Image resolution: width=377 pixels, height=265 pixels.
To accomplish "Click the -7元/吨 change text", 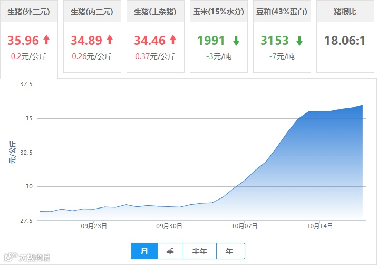I will click(x=282, y=56).
